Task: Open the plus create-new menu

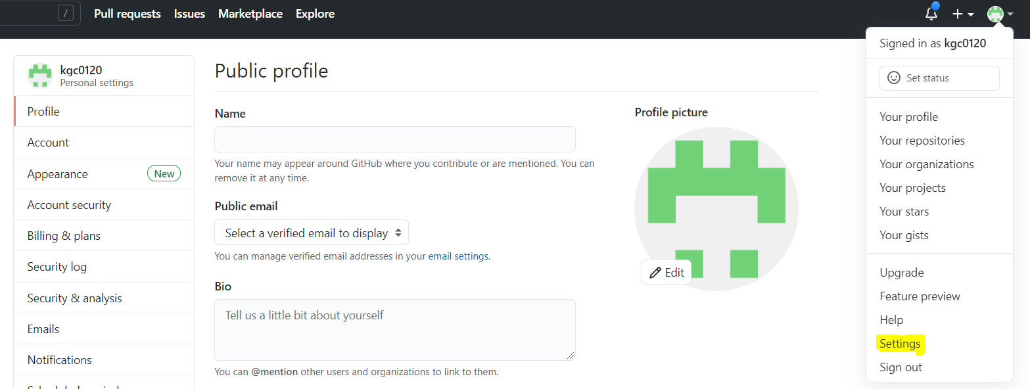Action: [963, 14]
